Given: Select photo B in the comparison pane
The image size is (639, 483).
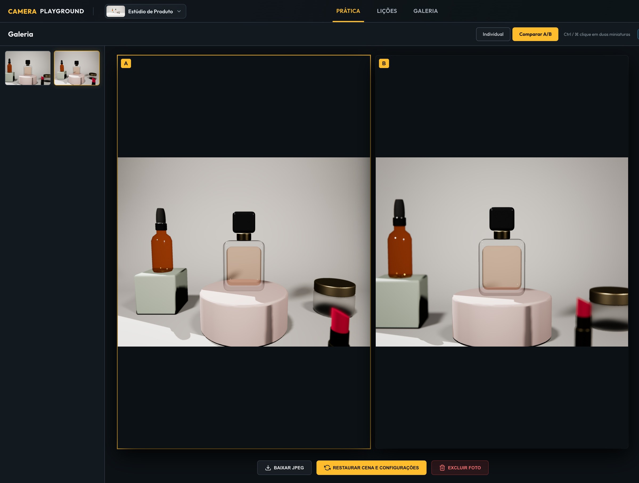Looking at the screenshot, I should (x=502, y=252).
